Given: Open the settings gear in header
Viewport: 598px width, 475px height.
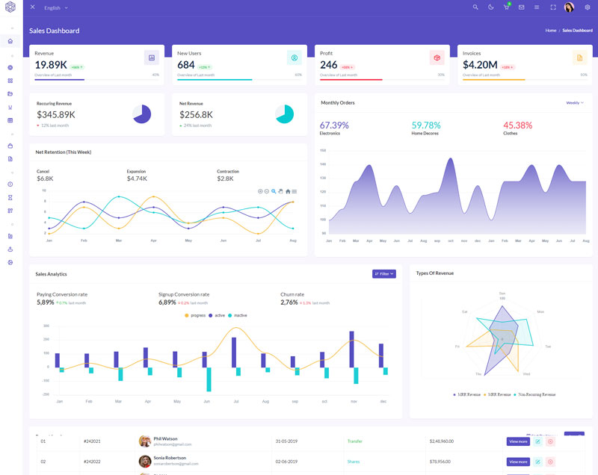Looking at the screenshot, I should 587,7.
